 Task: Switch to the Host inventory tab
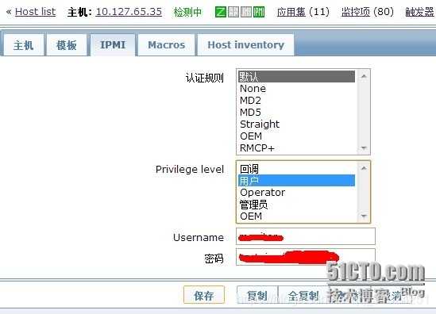click(x=246, y=45)
